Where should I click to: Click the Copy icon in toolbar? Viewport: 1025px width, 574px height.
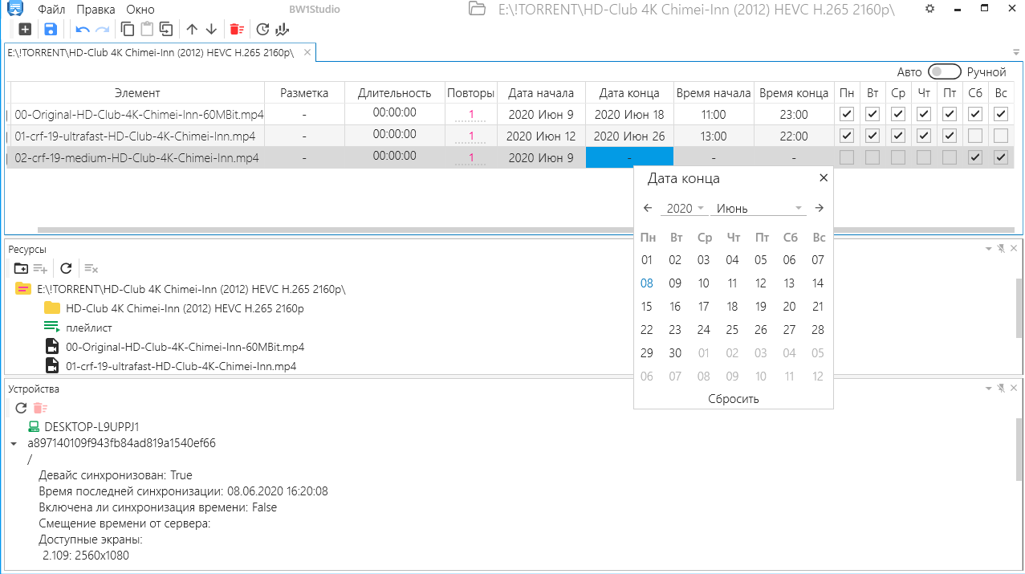click(x=127, y=30)
